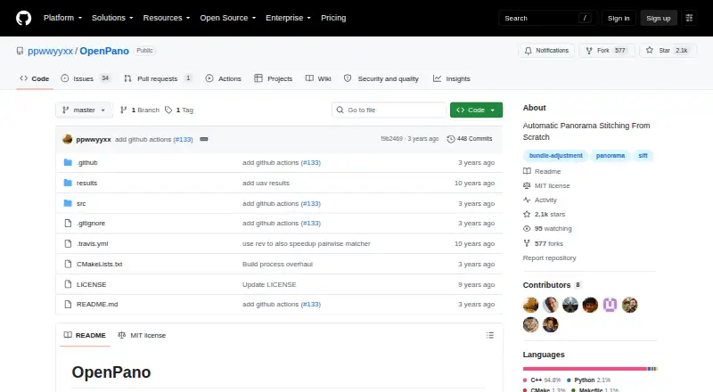Focus the top Search field
Image resolution: width=713 pixels, height=392 pixels.
[x=547, y=18]
